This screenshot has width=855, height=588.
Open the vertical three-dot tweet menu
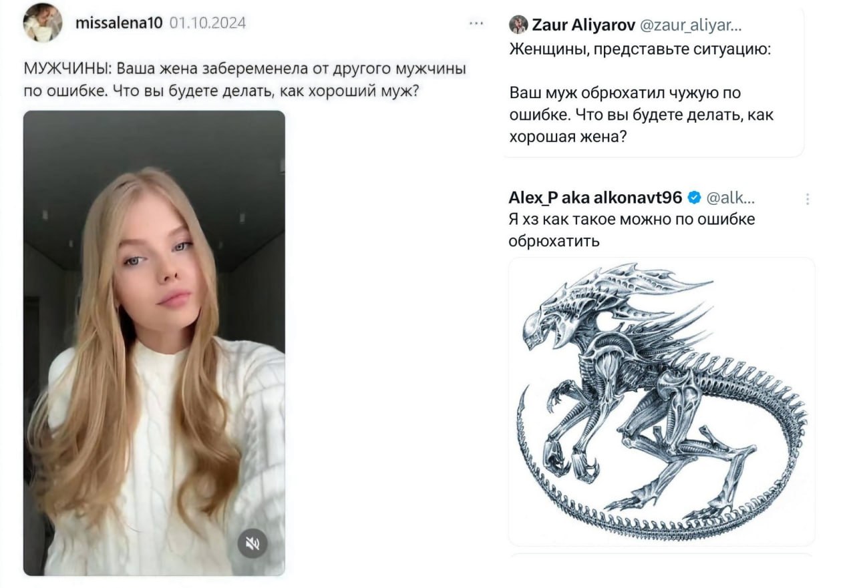point(808,199)
